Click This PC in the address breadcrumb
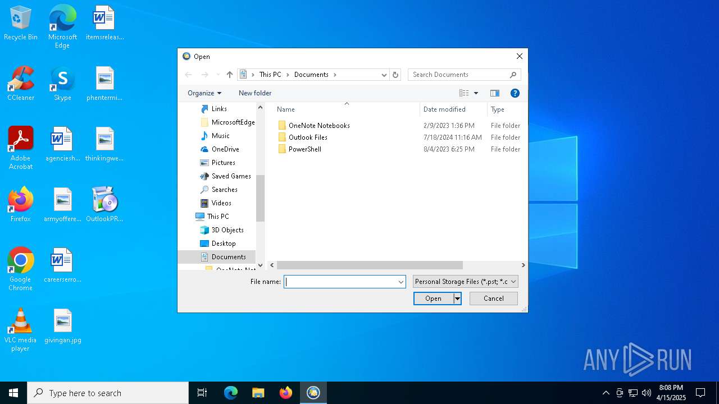Screen dimensions: 719x404 pyautogui.click(x=270, y=75)
